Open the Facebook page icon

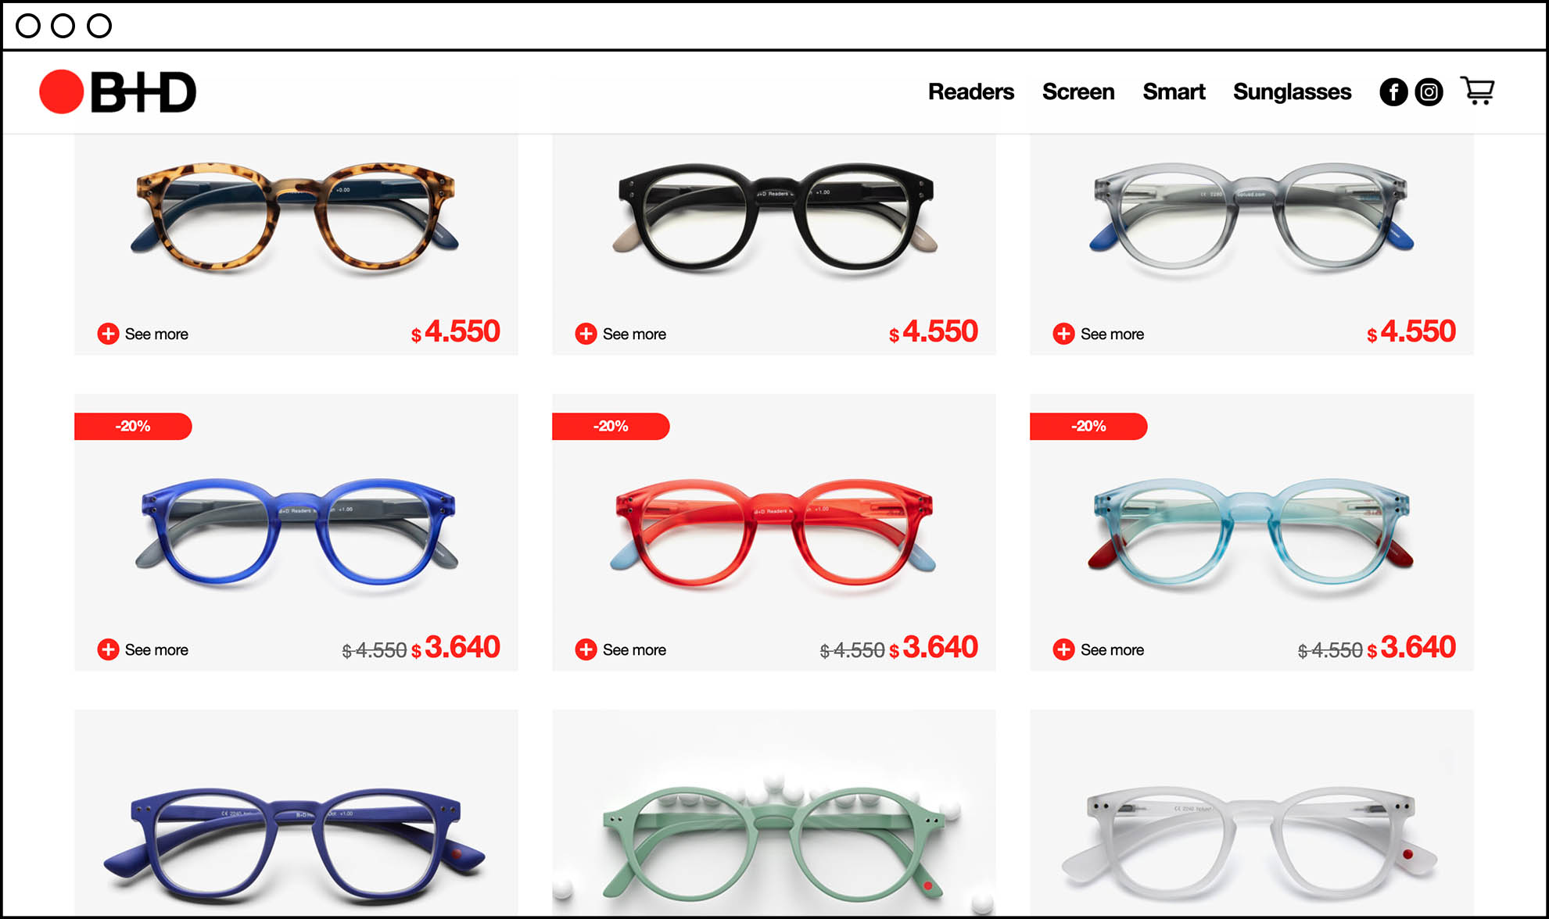1393,92
